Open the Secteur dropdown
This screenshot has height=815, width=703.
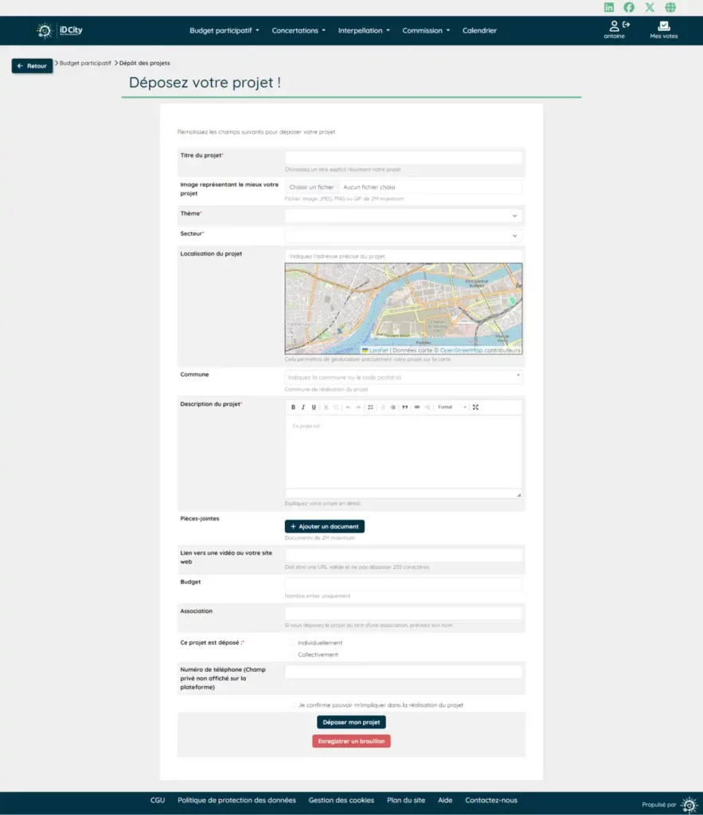pyautogui.click(x=404, y=236)
